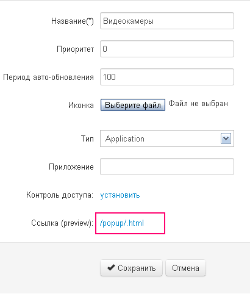Open the установить access control link
This screenshot has width=250, height=302.
[120, 195]
